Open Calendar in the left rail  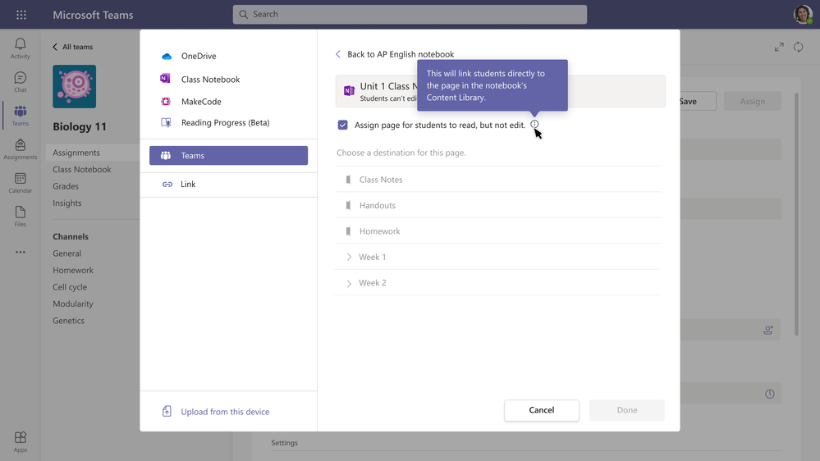[x=21, y=183]
